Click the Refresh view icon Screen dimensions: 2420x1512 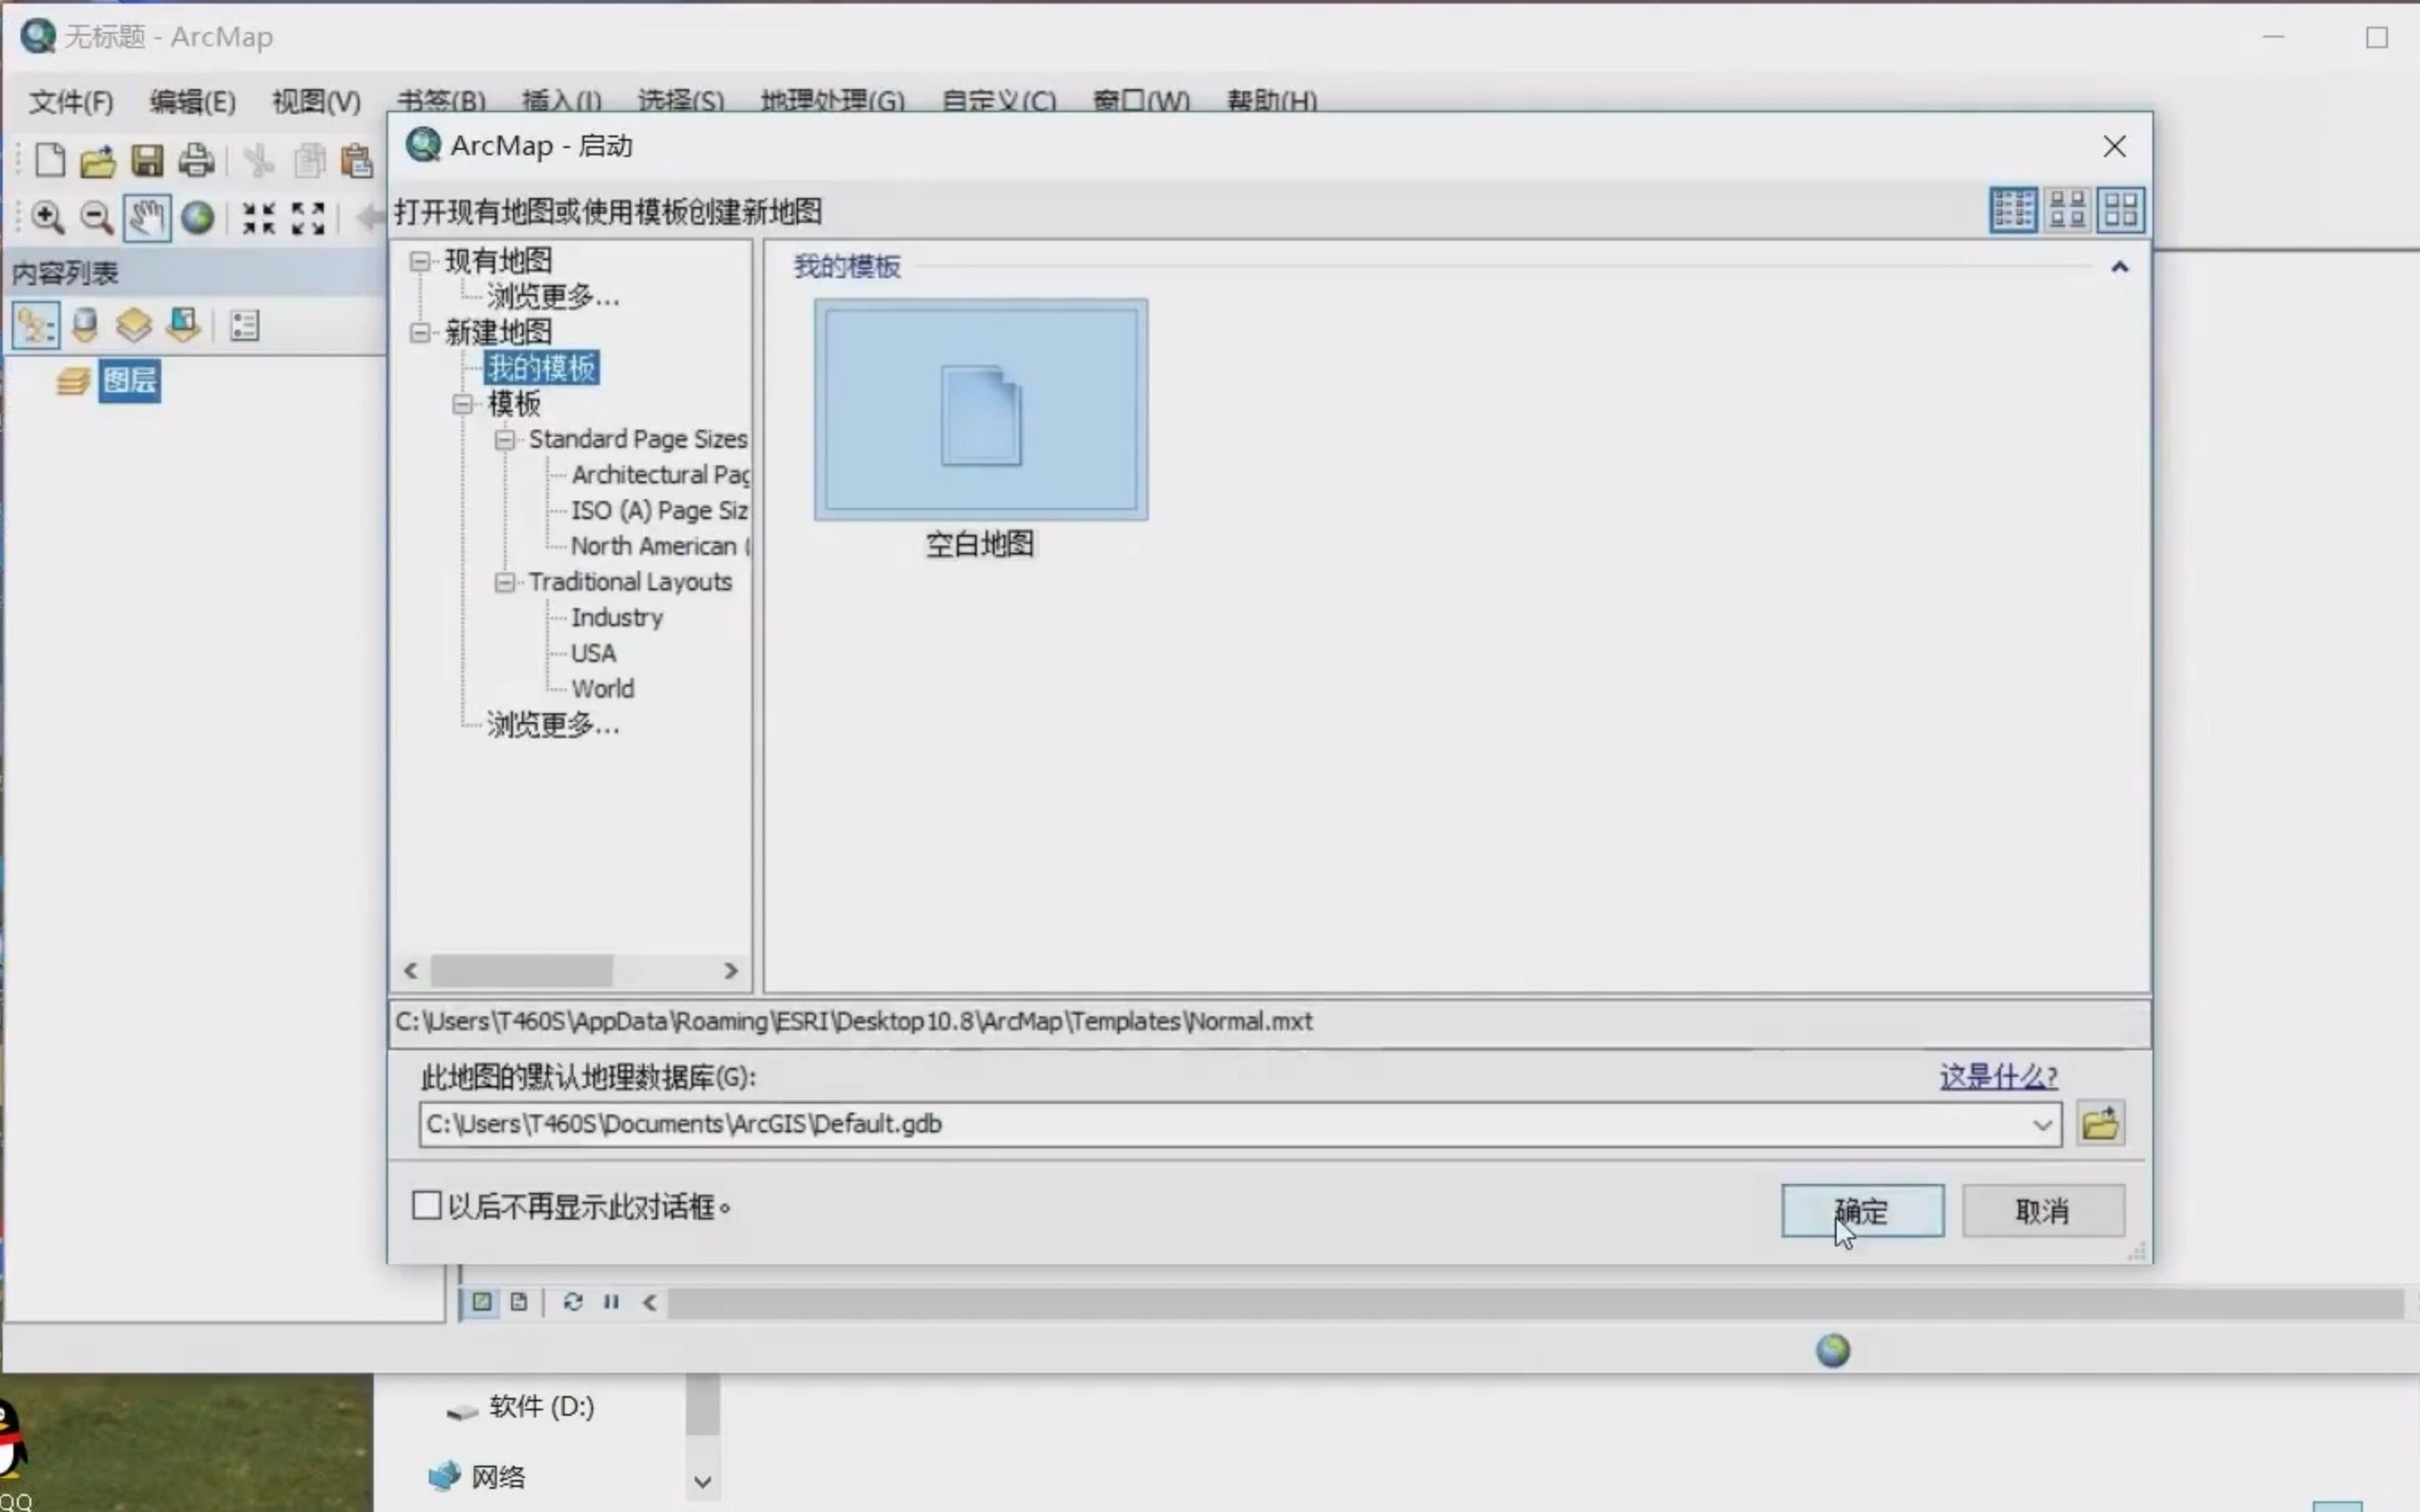573,1302
